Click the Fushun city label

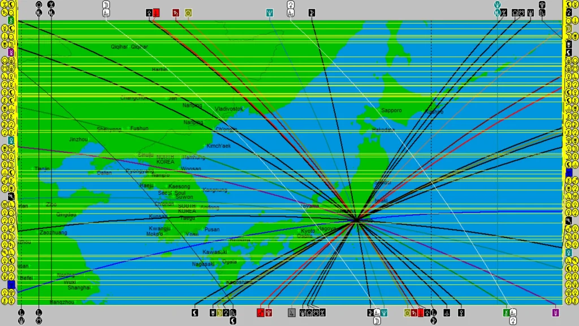click(x=139, y=128)
